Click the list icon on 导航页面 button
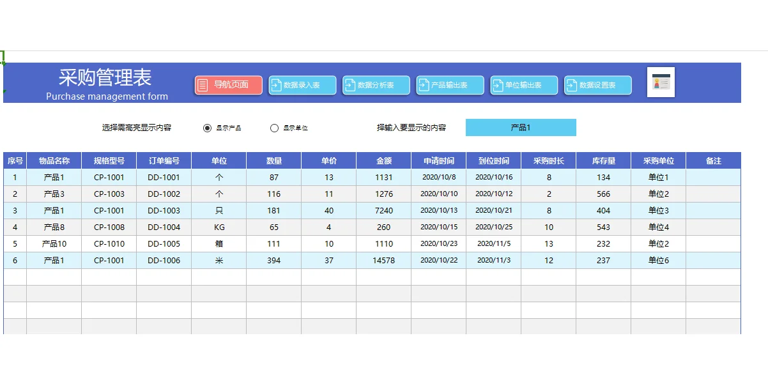Screen dimensions: 768x384 (x=203, y=84)
